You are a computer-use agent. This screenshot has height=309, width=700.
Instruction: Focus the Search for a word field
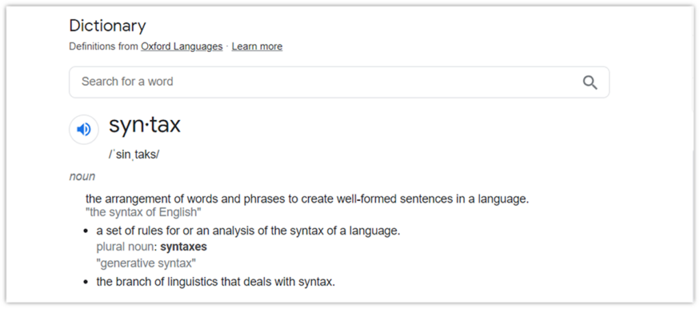click(x=321, y=82)
